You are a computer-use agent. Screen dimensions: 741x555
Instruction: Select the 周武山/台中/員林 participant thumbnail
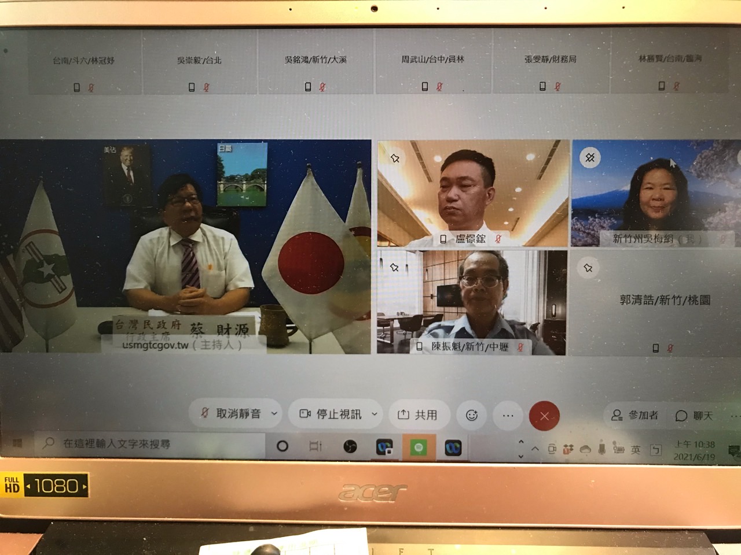point(432,71)
